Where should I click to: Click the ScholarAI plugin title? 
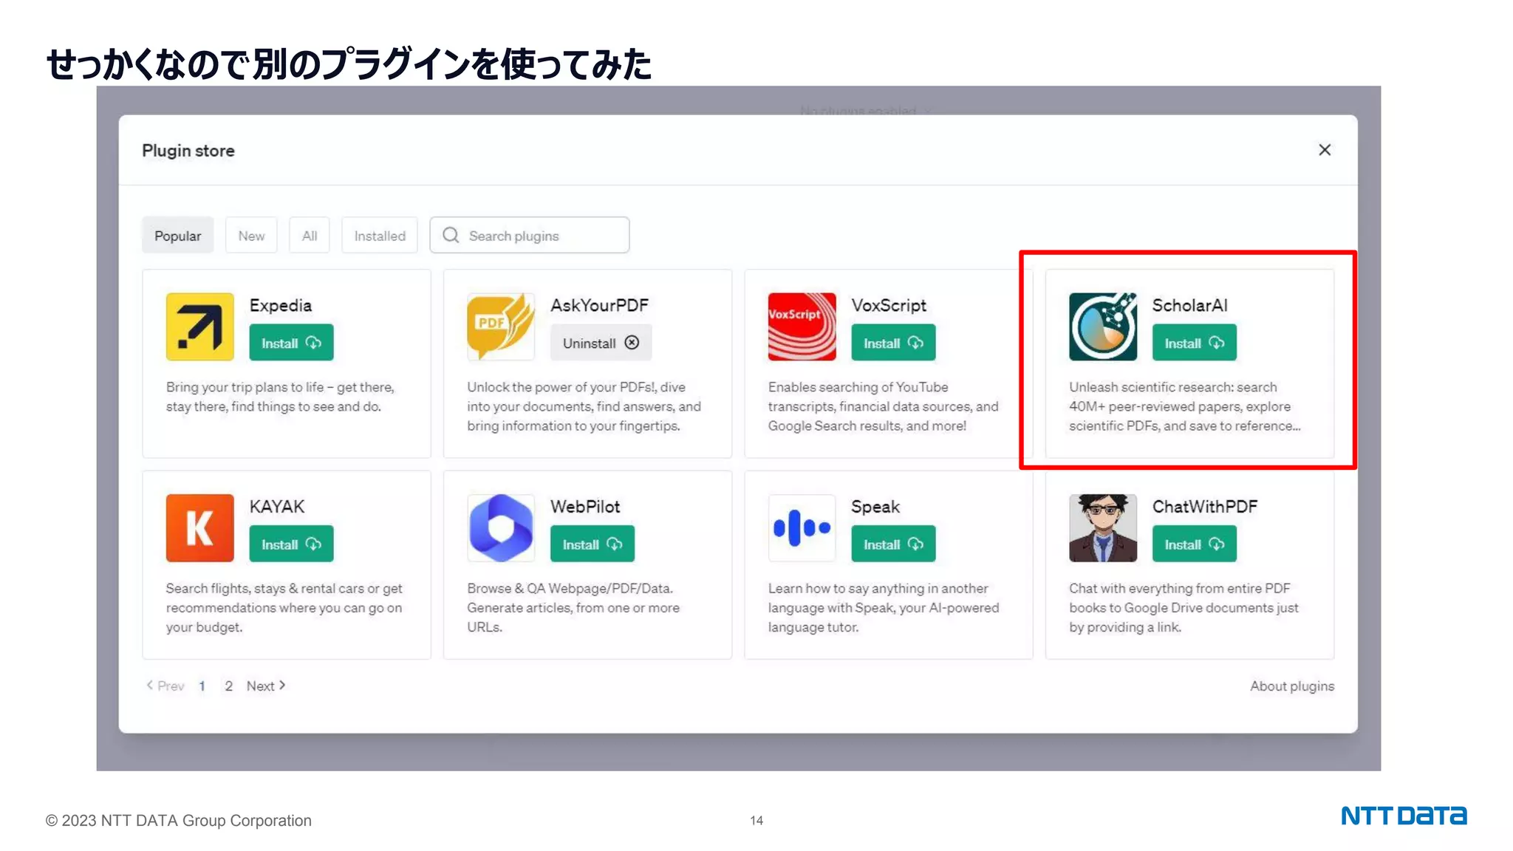(1189, 305)
